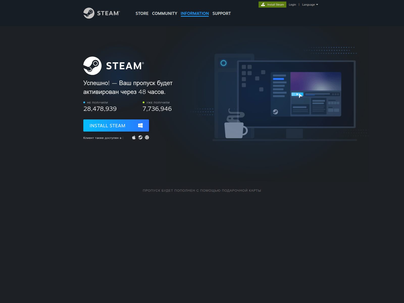Click the УЖЕ ПОЛУЧИЛИ label
Image resolution: width=404 pixels, height=303 pixels.
tap(158, 103)
